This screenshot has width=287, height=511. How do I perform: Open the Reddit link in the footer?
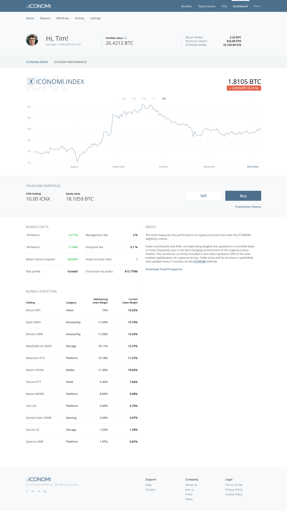click(x=45, y=491)
